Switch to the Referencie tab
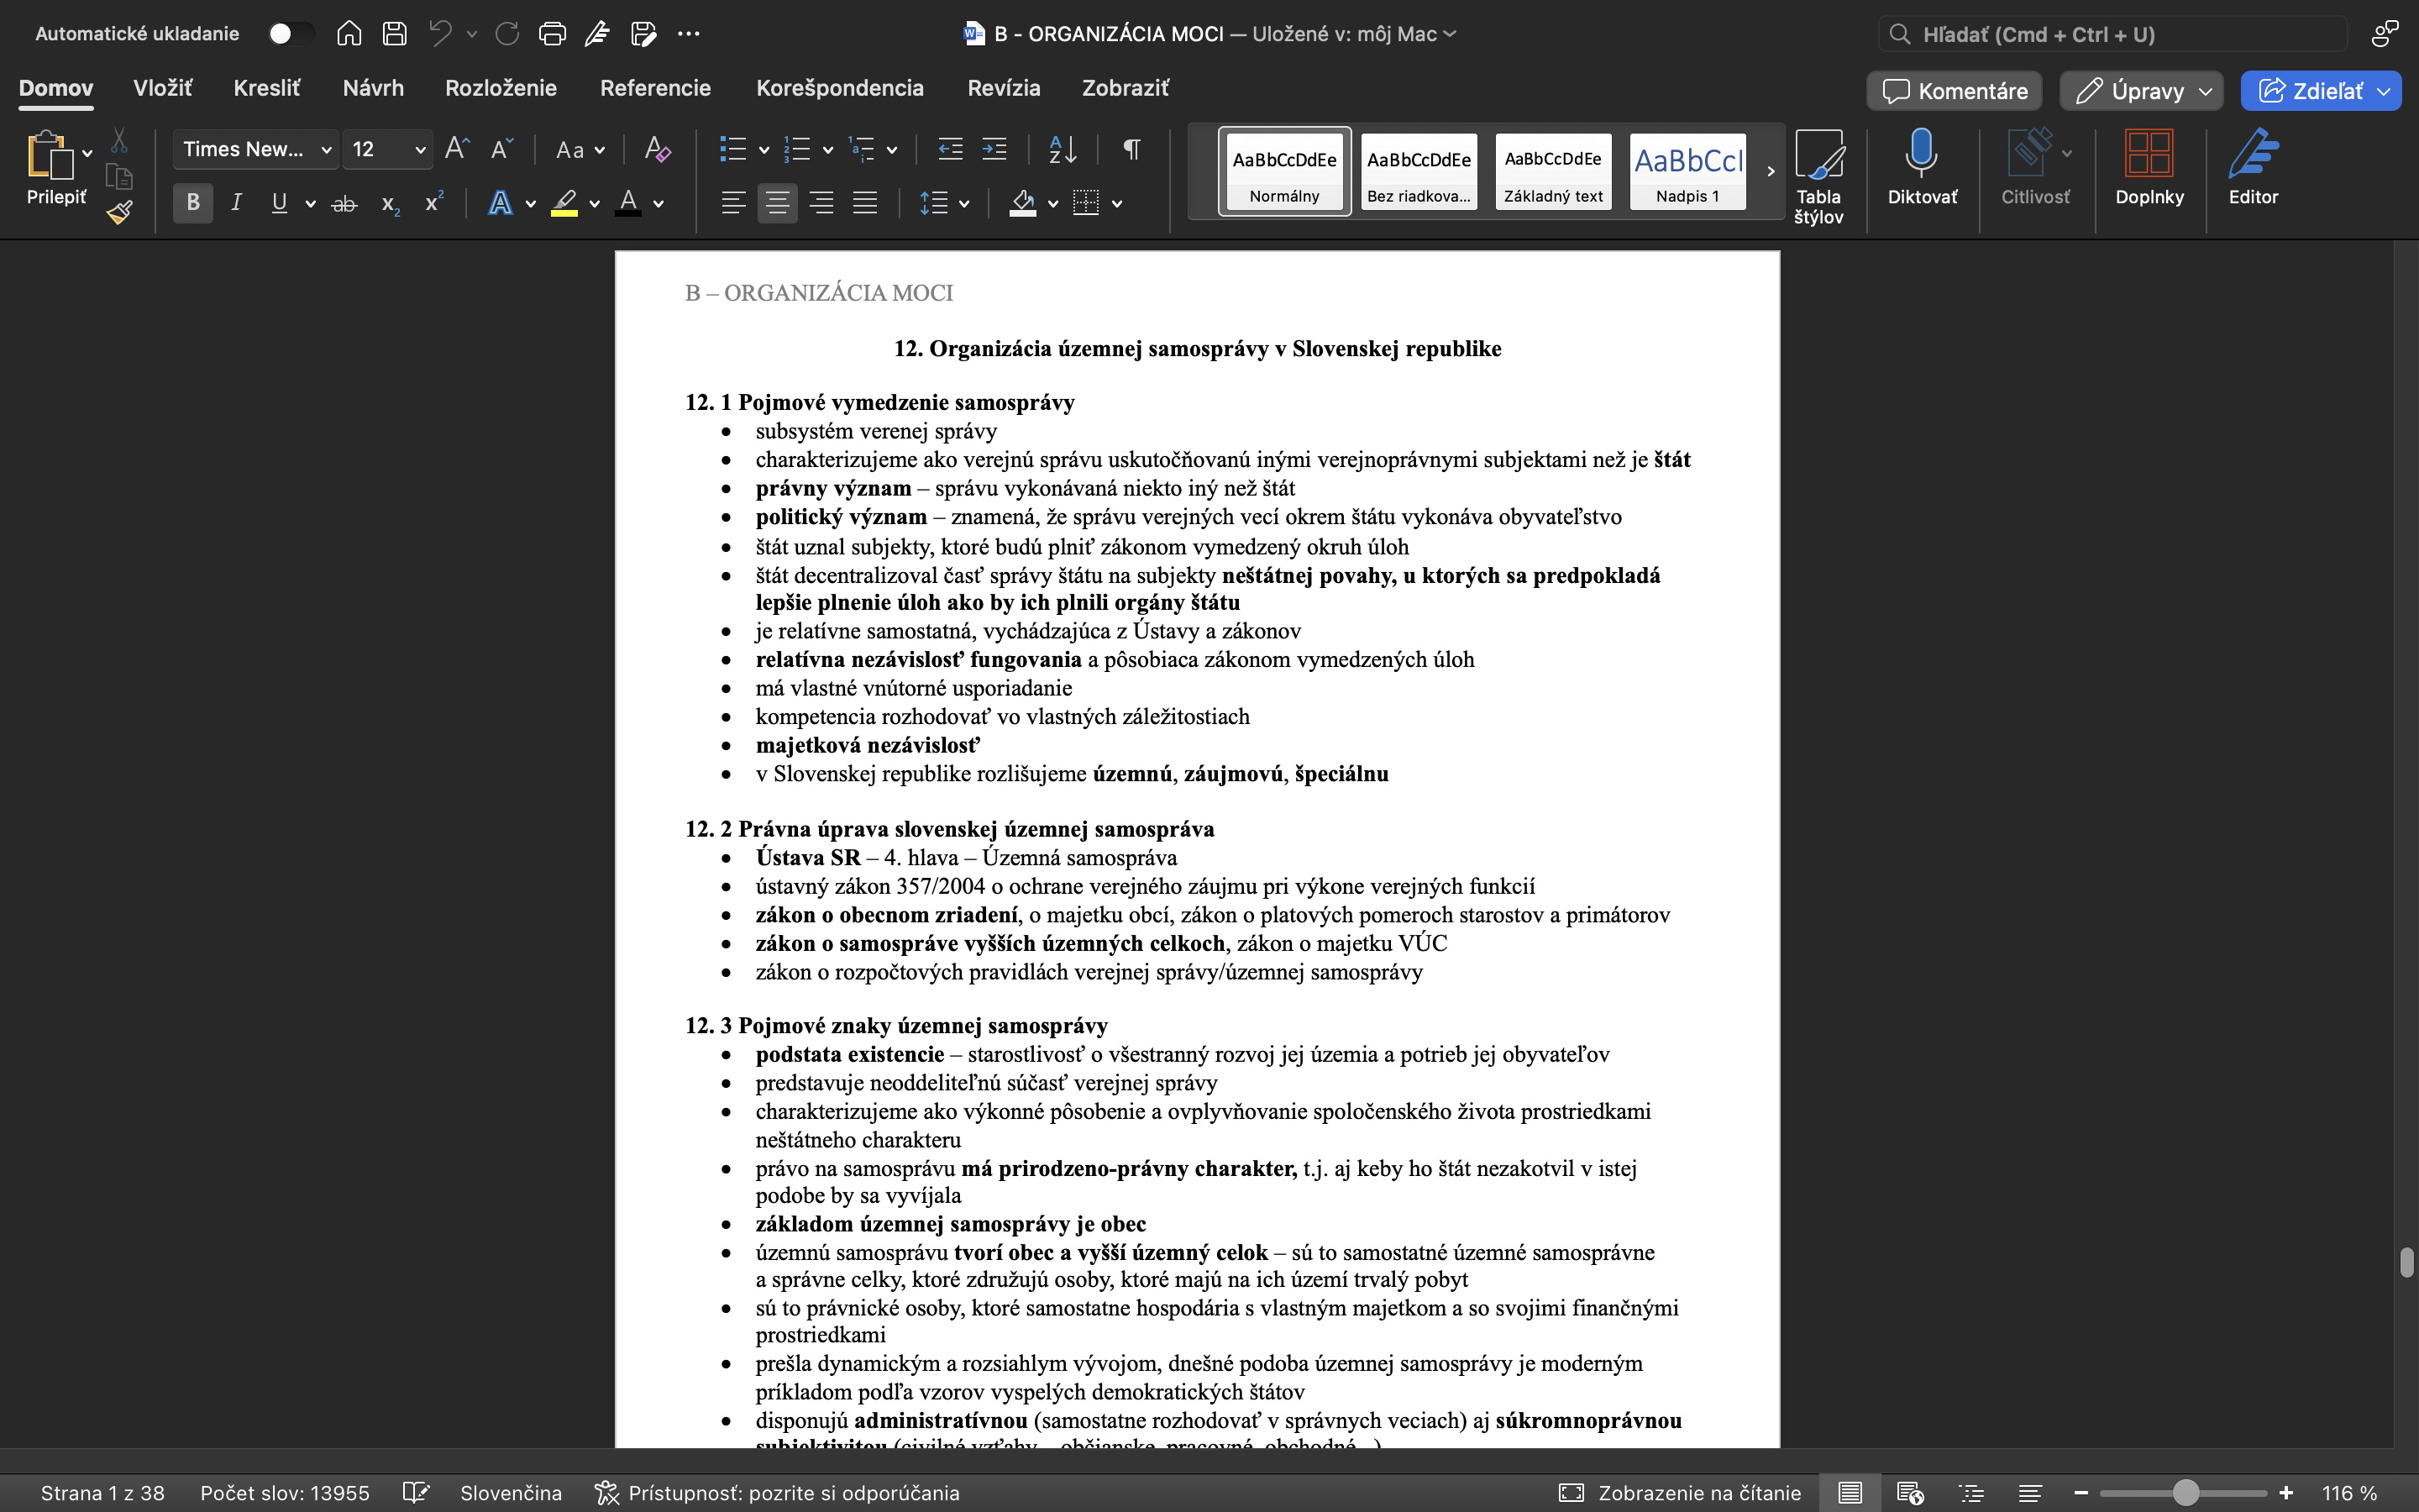The image size is (2419, 1512). [655, 88]
